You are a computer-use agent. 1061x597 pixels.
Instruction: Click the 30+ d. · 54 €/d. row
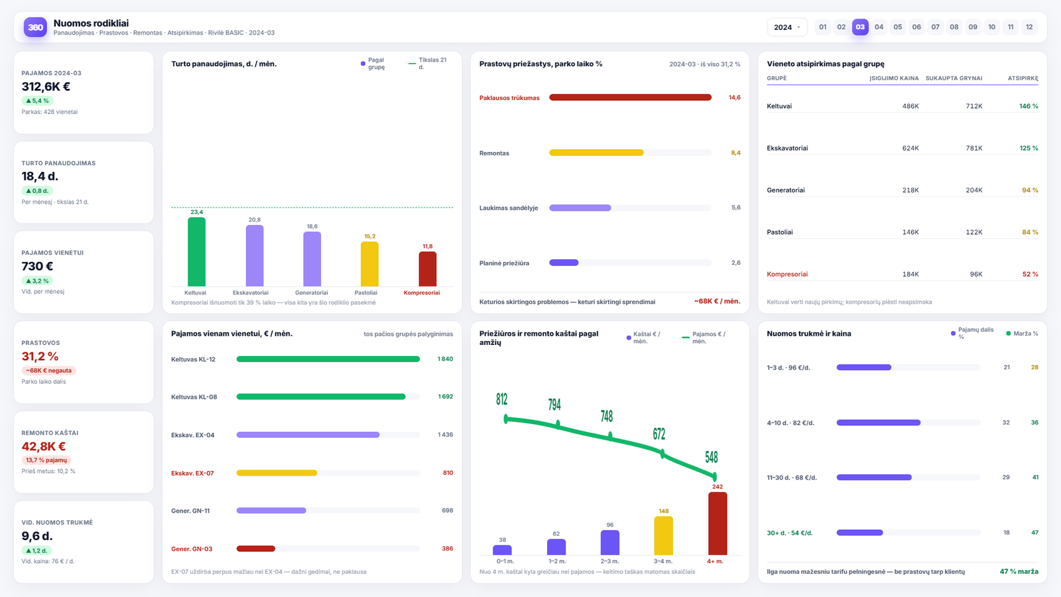[x=903, y=533]
